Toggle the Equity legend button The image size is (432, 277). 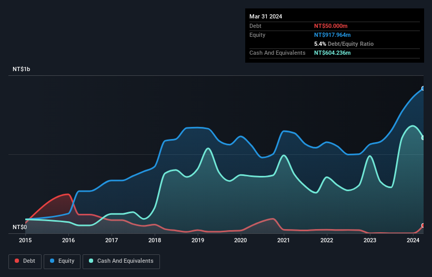(62, 261)
